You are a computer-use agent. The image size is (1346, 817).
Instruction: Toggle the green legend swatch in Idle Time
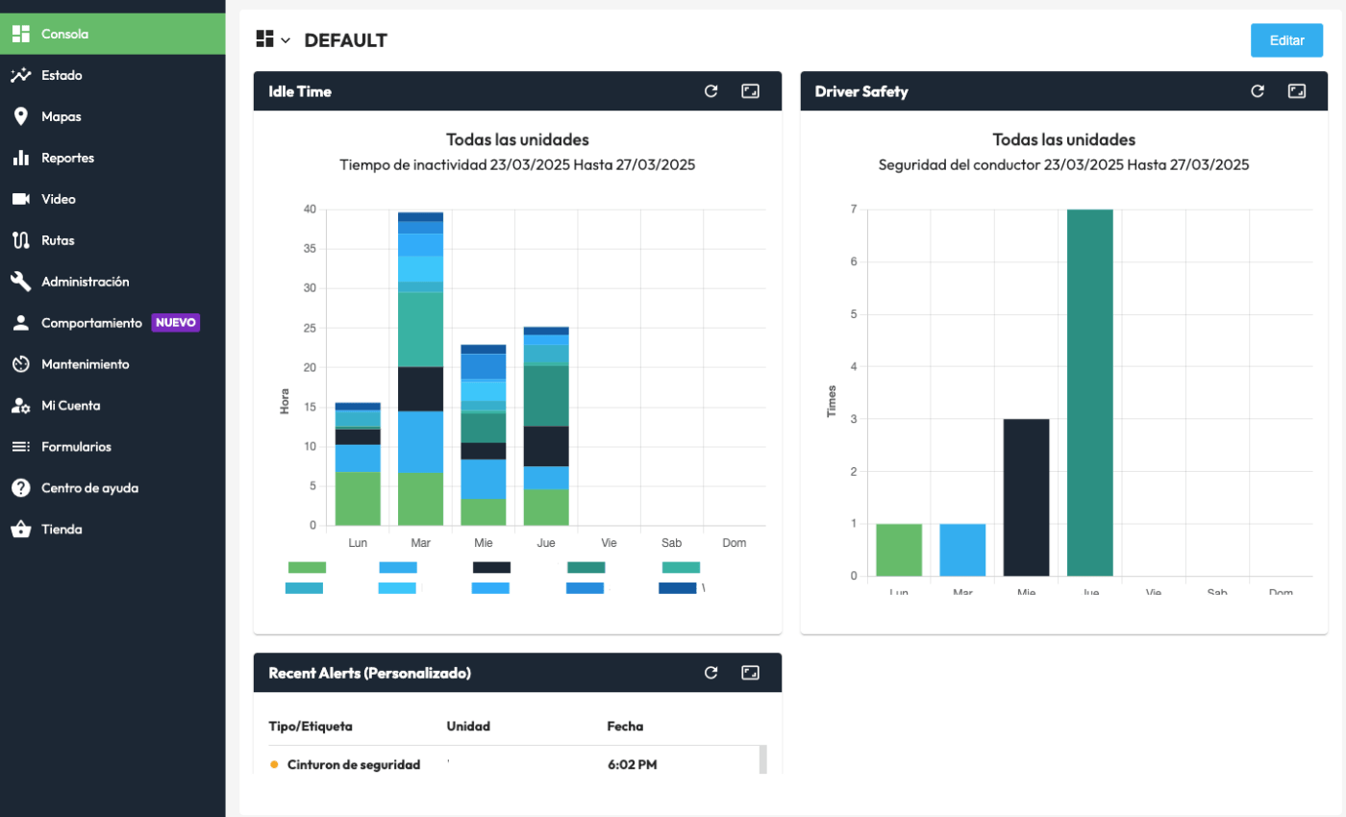pos(307,567)
